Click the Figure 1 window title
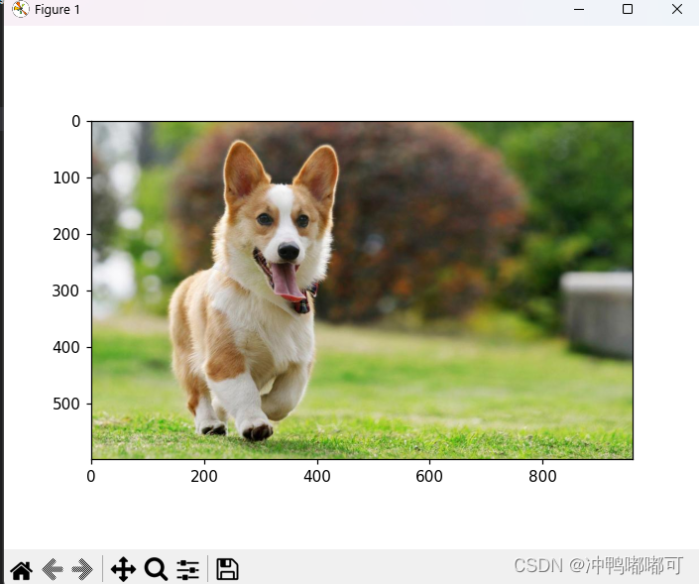Image resolution: width=699 pixels, height=584 pixels. 58,9
